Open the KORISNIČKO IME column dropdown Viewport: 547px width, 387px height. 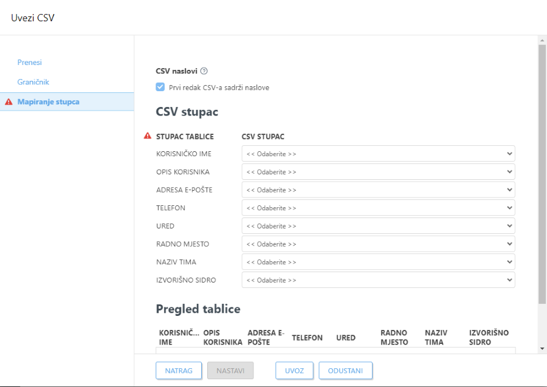coord(378,154)
